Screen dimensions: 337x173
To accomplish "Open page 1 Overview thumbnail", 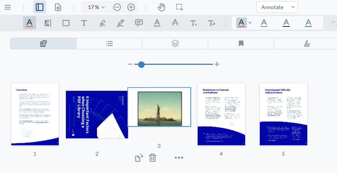I will pyautogui.click(x=35, y=114).
